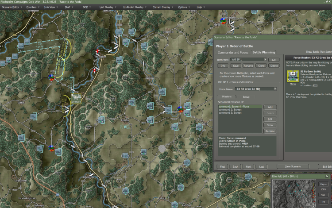Open the Scenario Editor menu
The width and height of the screenshot is (332, 208).
pos(12,7)
